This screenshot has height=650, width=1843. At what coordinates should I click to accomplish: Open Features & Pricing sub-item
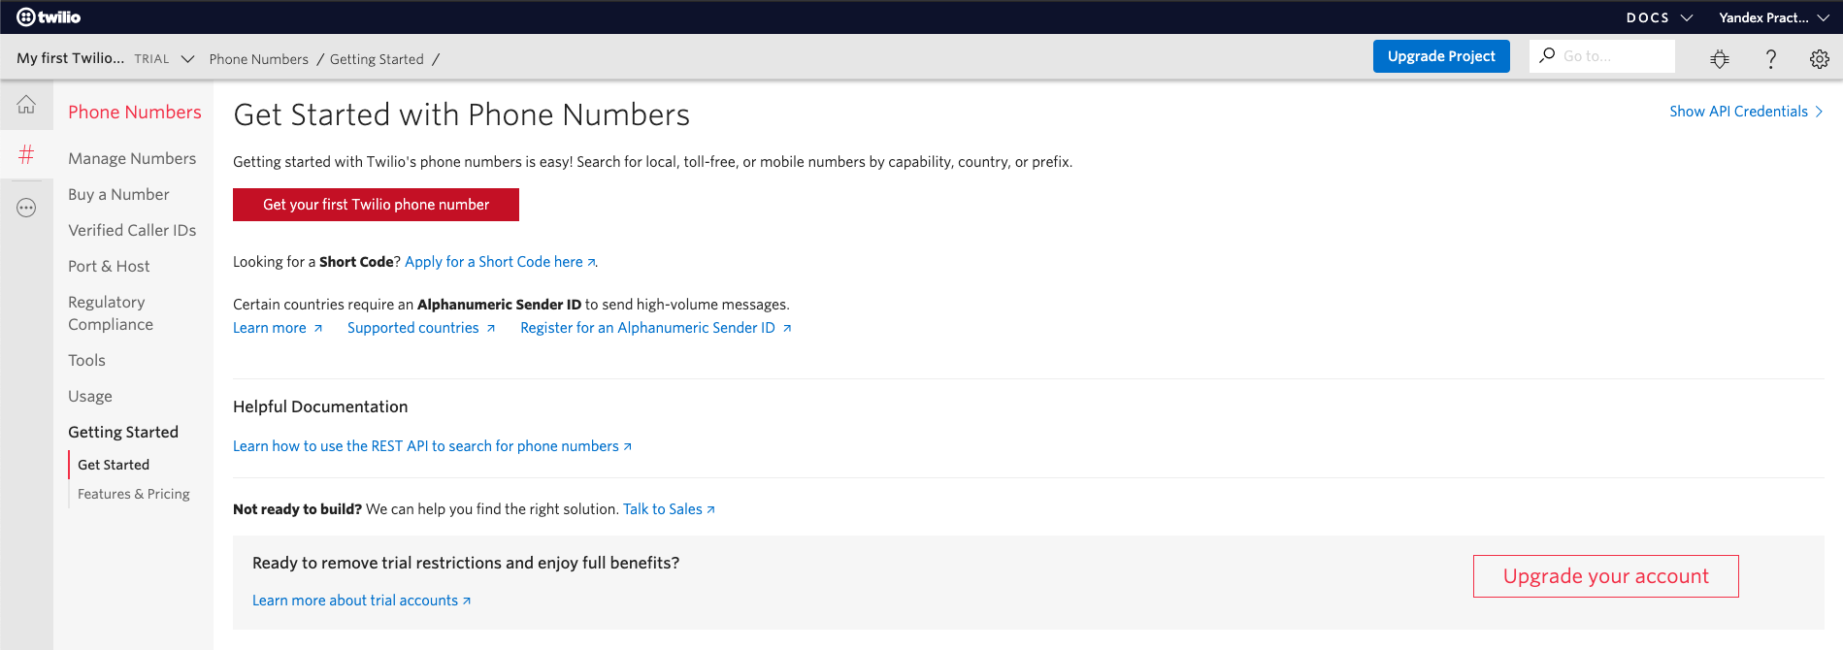point(134,494)
